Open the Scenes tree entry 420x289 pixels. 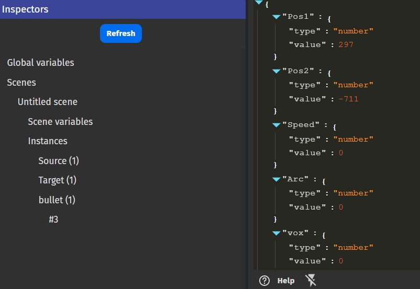coord(21,83)
